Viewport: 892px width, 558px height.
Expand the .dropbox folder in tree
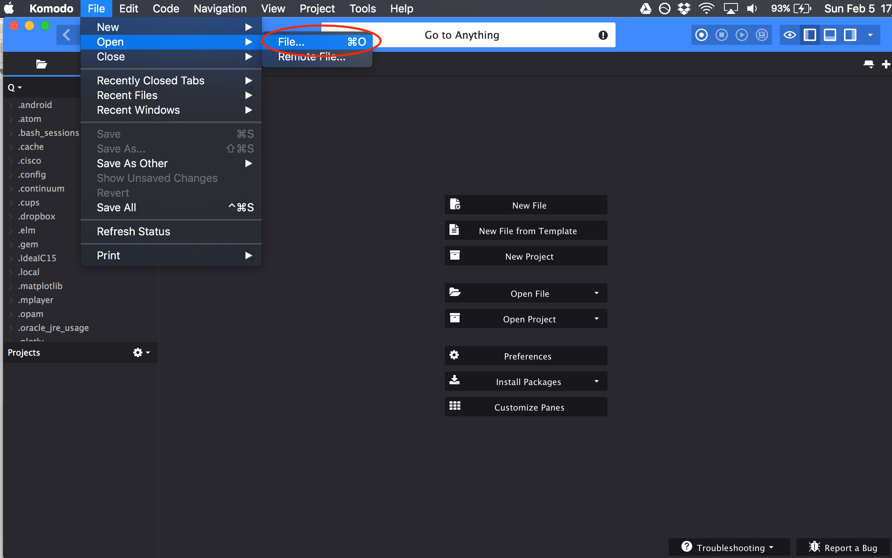[11, 217]
